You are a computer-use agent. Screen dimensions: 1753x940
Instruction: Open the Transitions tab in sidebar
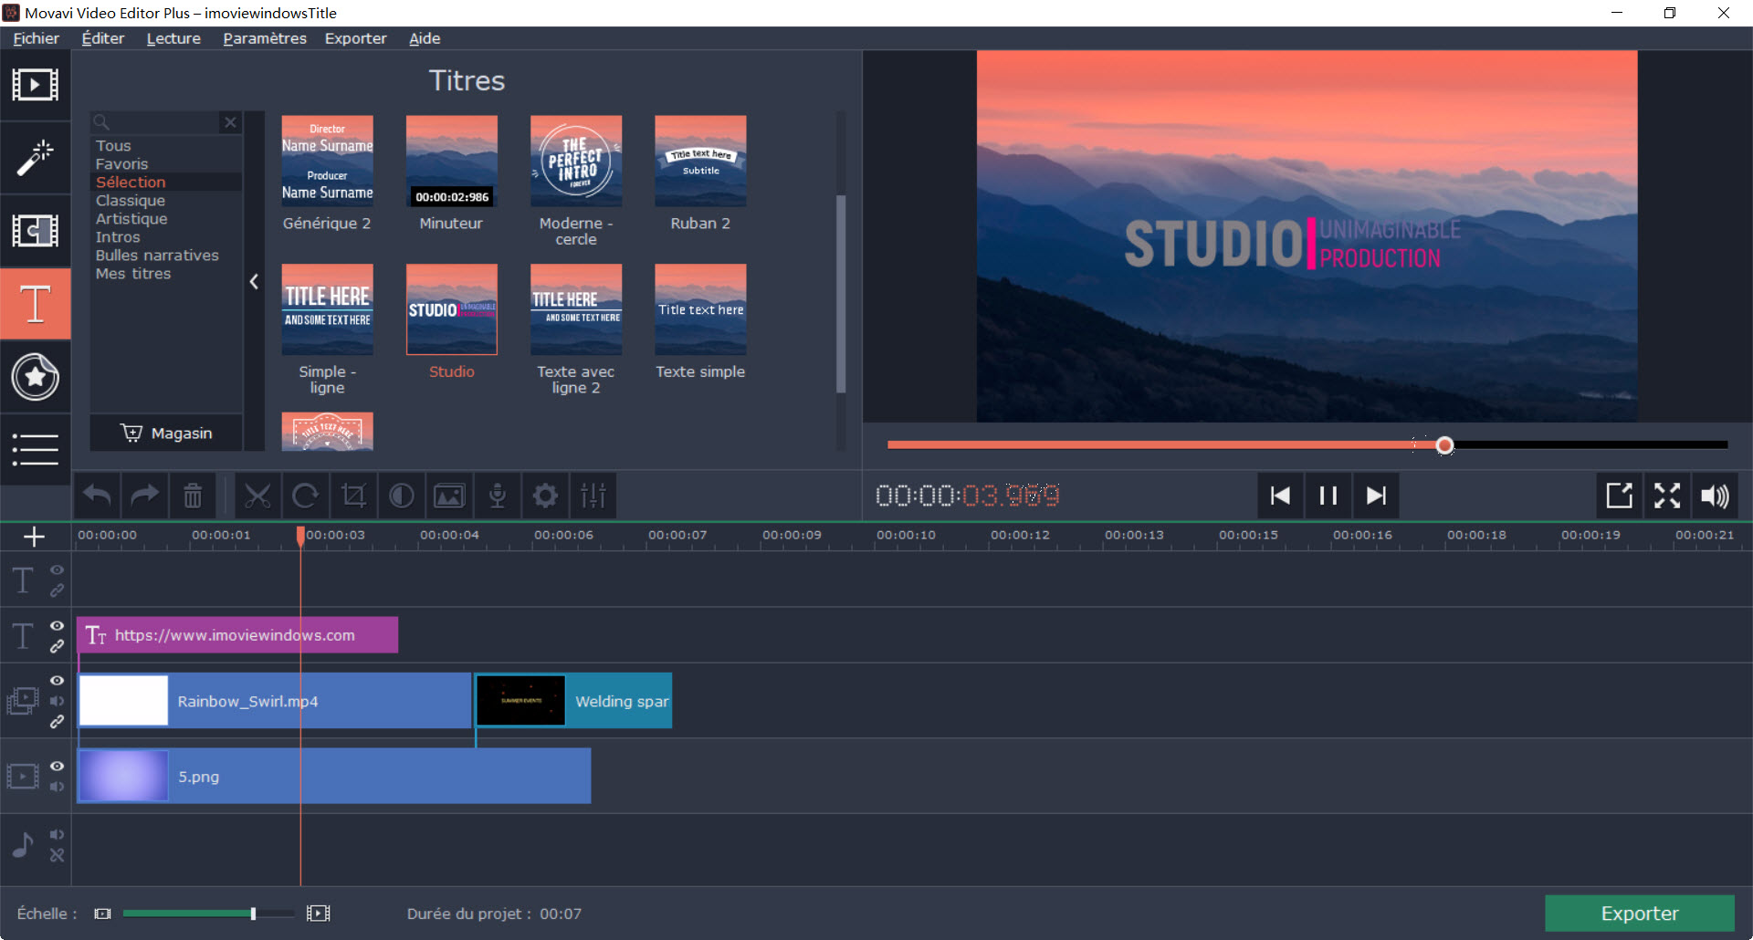[x=35, y=231]
